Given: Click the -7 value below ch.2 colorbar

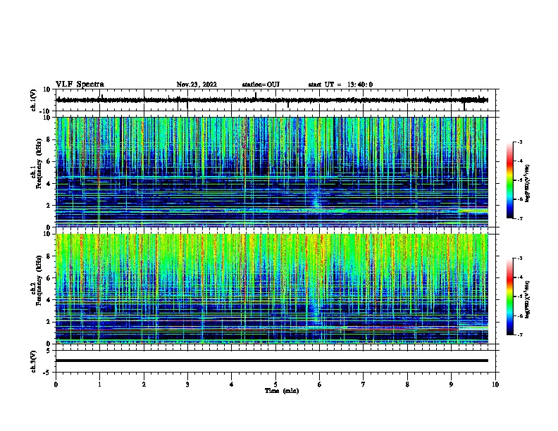Looking at the screenshot, I should [520, 335].
